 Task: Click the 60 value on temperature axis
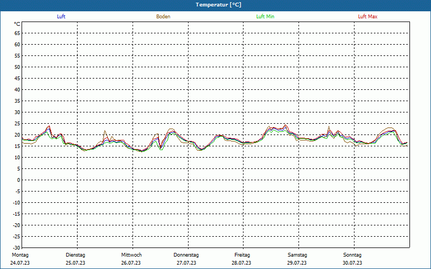[x=17, y=45]
